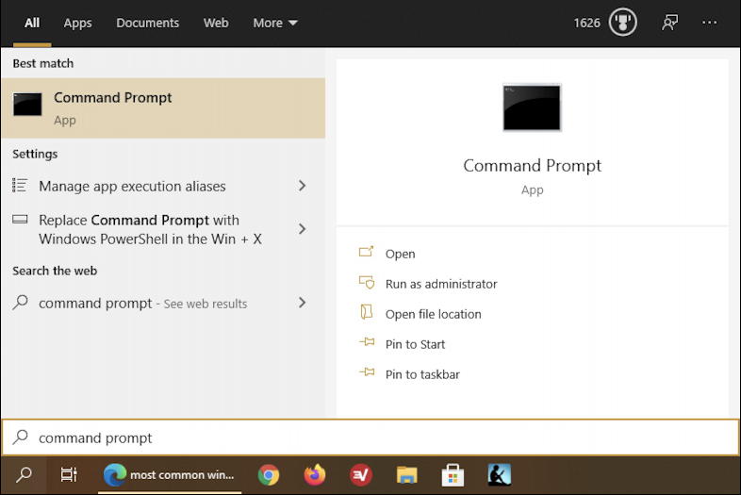741x495 pixels.
Task: Launch Firefox from the taskbar
Action: click(x=314, y=474)
